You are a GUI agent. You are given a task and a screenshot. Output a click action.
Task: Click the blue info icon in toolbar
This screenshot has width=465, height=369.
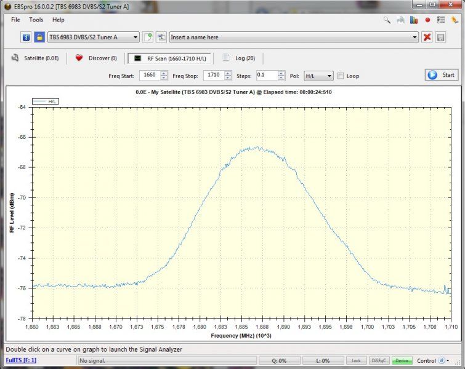[26, 38]
